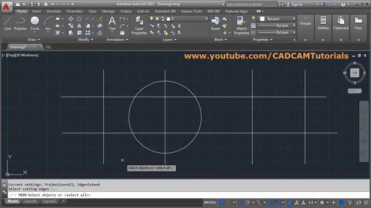Open the Help question mark icon
371x208 pixels.
(343, 4)
